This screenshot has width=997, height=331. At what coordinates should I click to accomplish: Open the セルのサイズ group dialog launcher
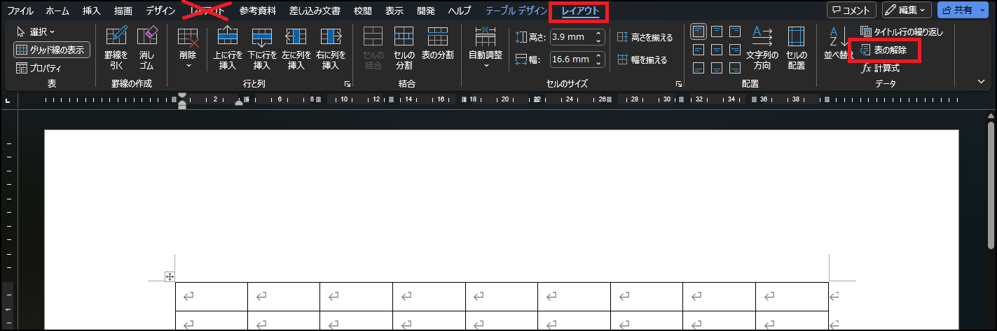point(678,84)
